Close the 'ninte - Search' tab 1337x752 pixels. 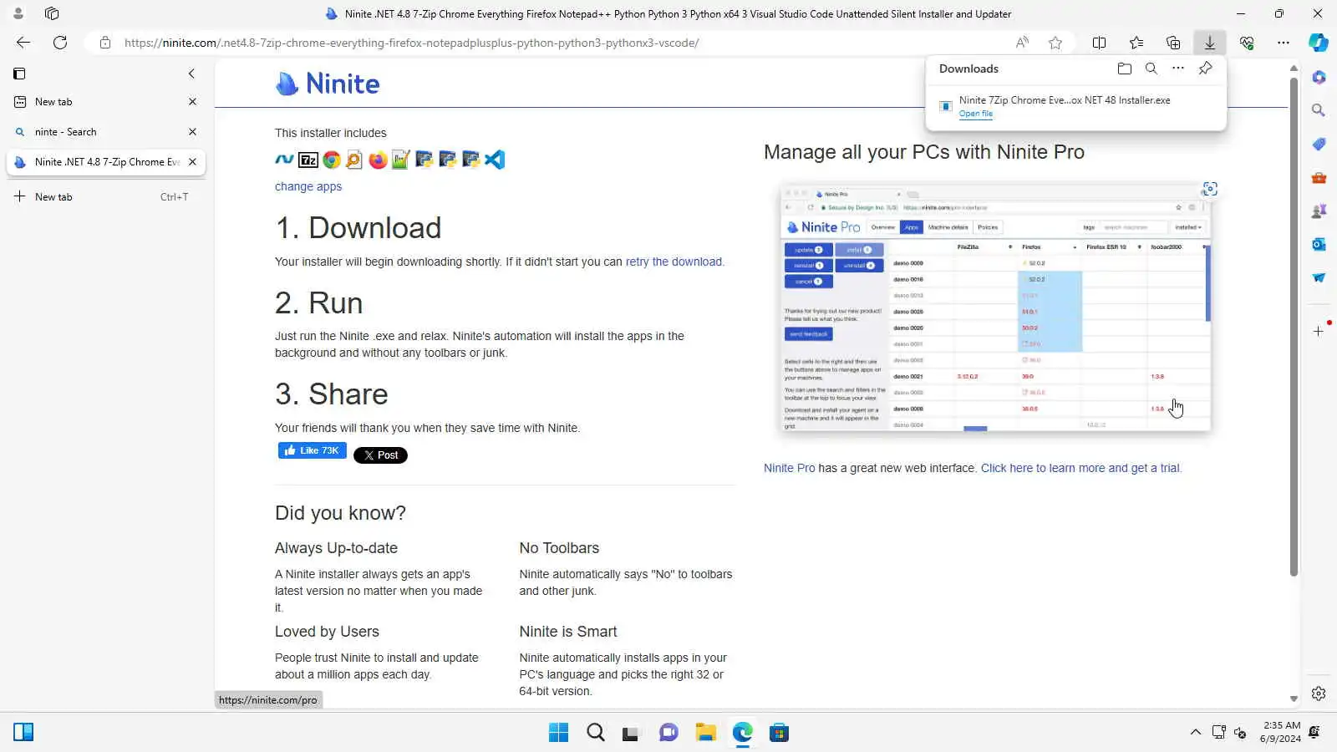[x=192, y=132]
